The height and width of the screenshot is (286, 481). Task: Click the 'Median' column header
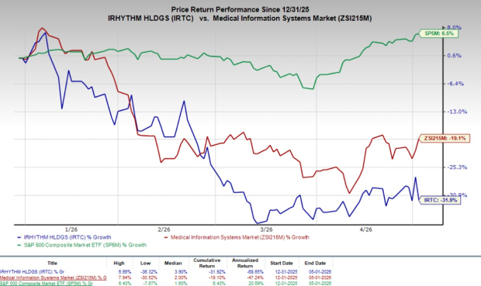tap(173, 263)
